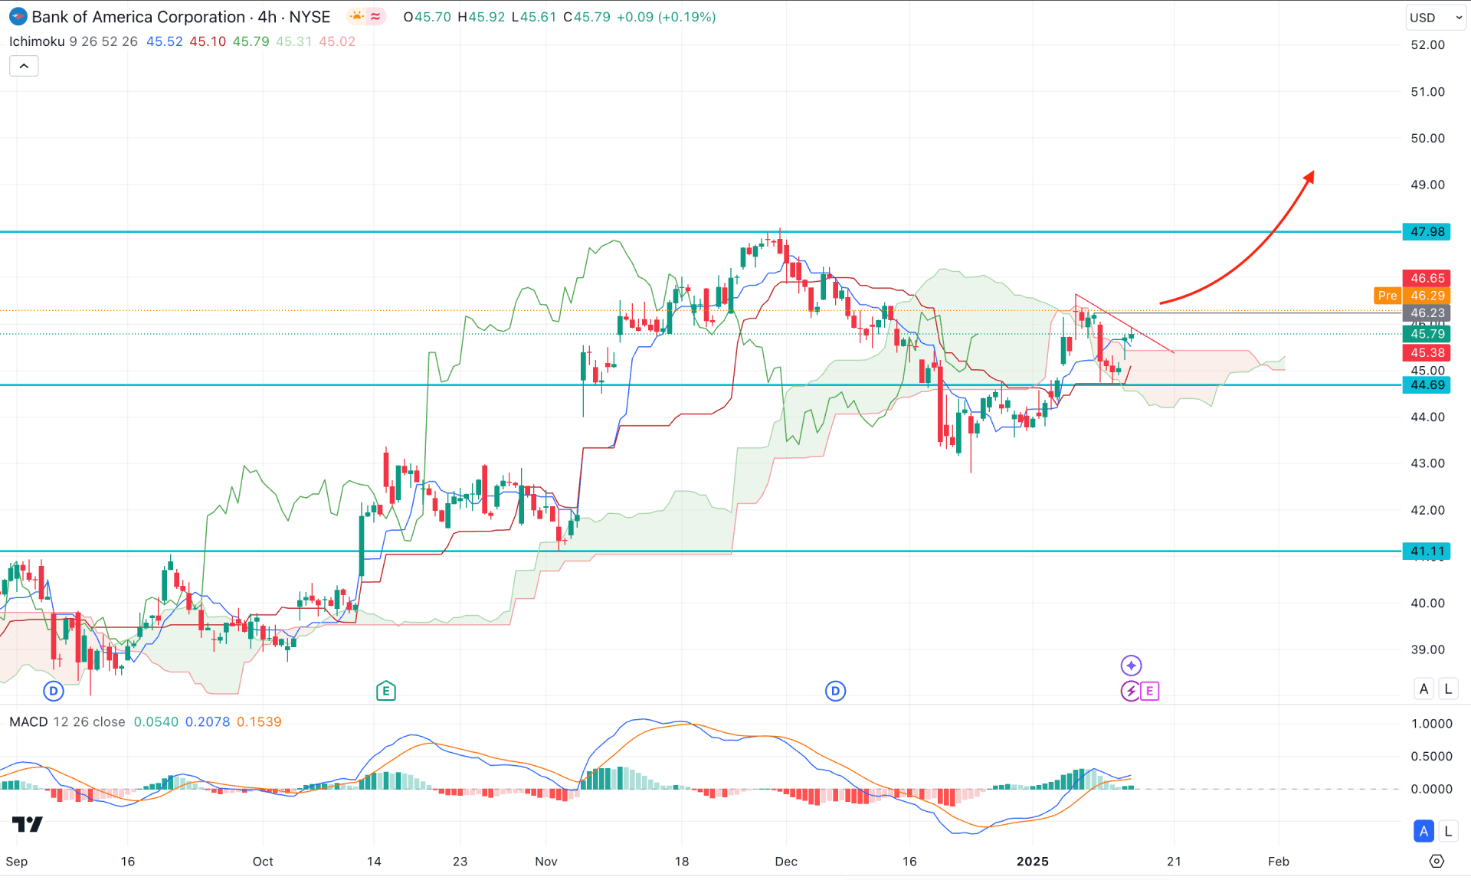Click the Feb label on the time axis

[1279, 862]
